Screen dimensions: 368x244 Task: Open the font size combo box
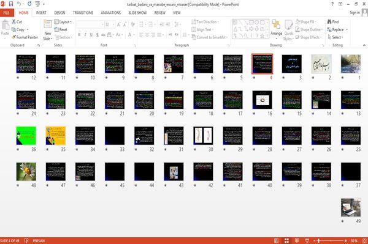110,24
